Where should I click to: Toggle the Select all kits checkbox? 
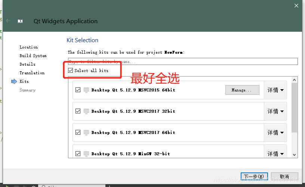(x=70, y=70)
